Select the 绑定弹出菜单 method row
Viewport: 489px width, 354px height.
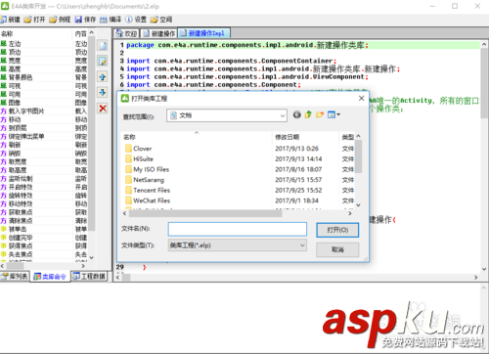coord(44,137)
